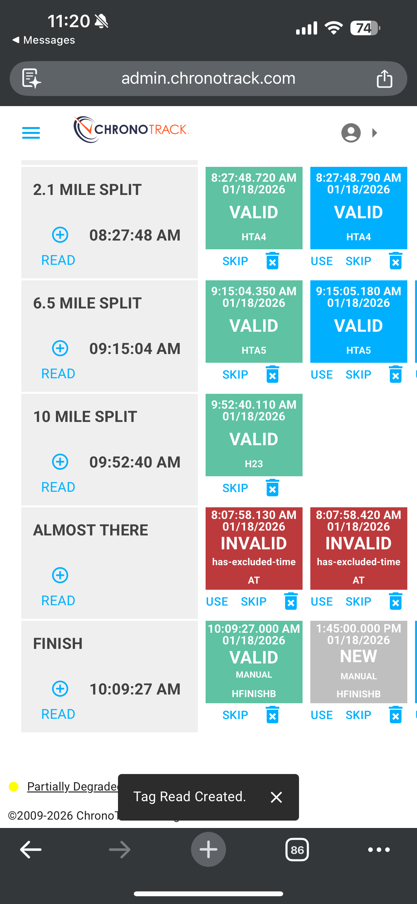The width and height of the screenshot is (417, 904).
Task: Tap the user account profile icon
Action: pos(351,133)
